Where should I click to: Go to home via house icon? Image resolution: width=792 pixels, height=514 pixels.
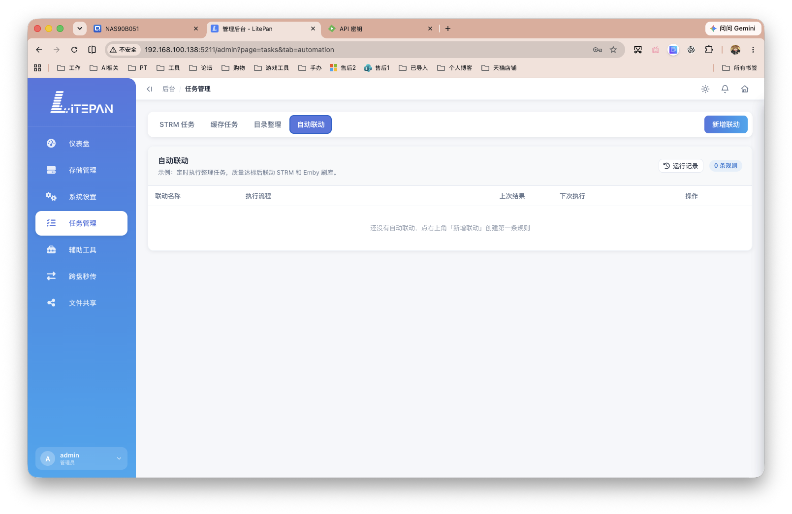pyautogui.click(x=745, y=89)
